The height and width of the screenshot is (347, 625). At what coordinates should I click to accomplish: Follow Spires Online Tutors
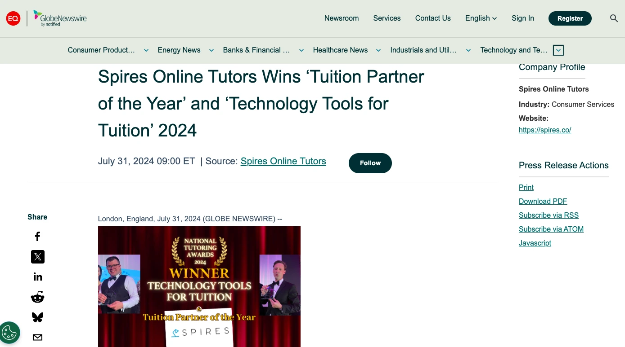[370, 163]
